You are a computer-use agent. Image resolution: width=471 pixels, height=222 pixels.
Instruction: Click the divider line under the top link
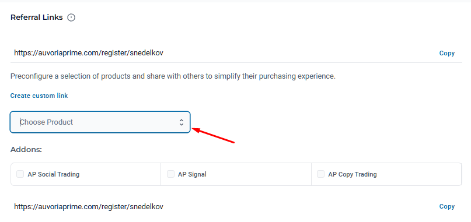[236, 63]
